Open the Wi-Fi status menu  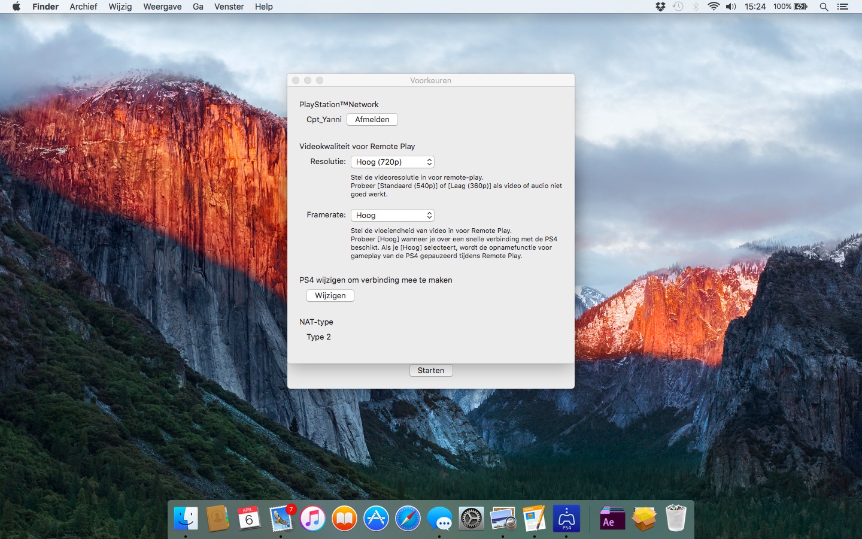(713, 7)
